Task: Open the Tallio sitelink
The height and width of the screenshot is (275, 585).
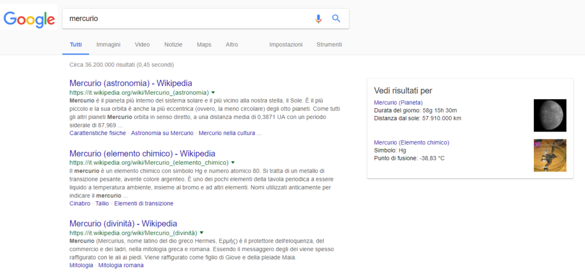Action: coord(102,204)
